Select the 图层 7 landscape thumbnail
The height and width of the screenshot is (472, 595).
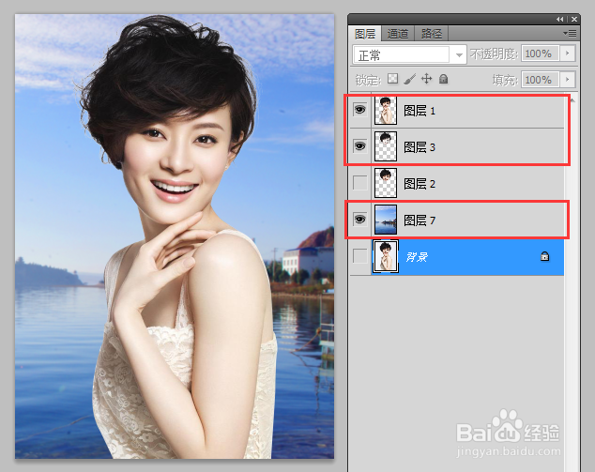click(386, 220)
